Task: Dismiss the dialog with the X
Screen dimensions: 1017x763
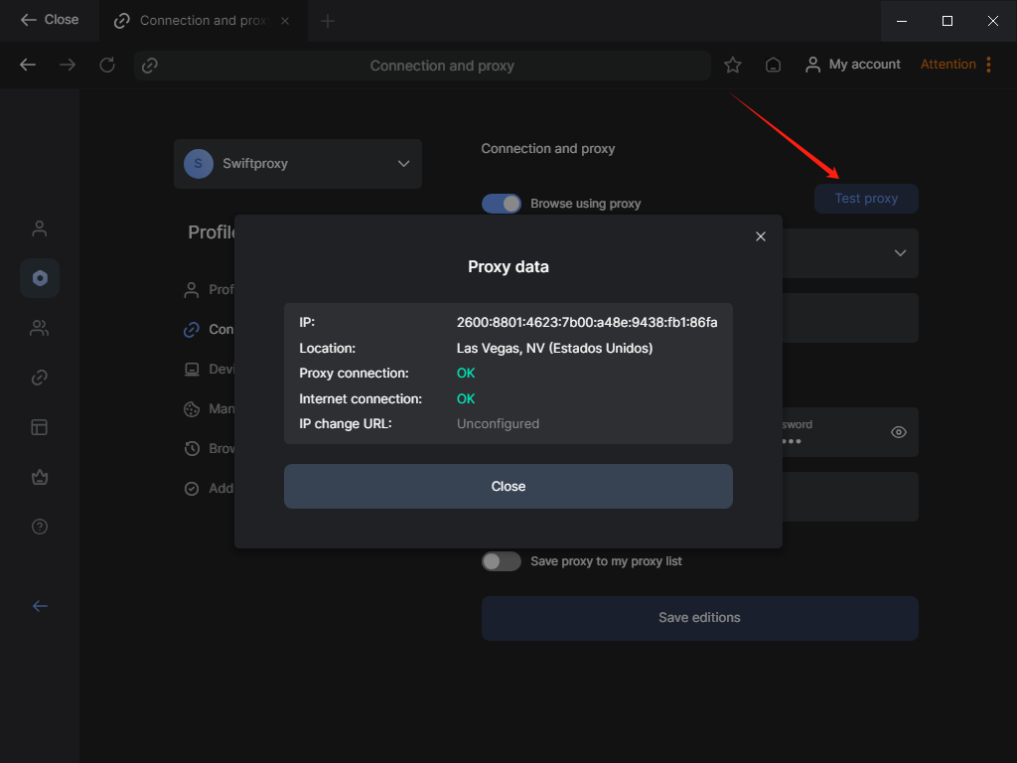Action: 761,236
